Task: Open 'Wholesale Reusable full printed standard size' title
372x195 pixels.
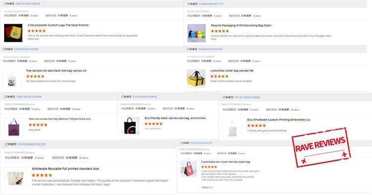Action: 66,169
